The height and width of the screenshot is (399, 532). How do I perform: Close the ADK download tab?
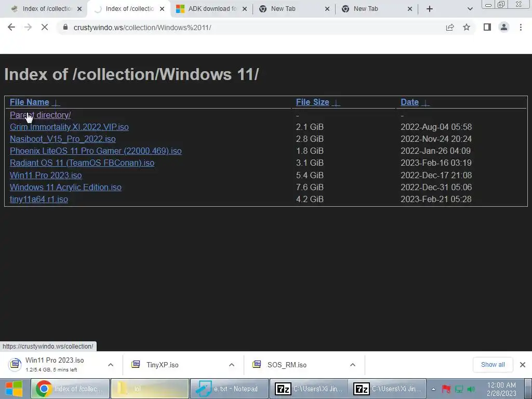(245, 9)
